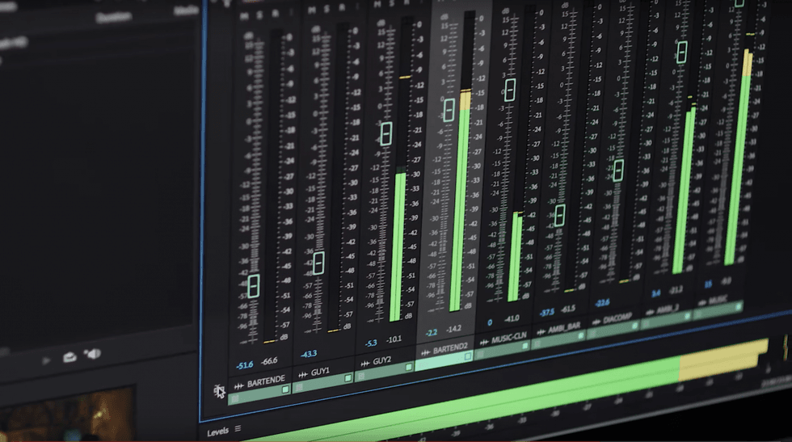Click the waveform icon beside GUY2
The width and height of the screenshot is (792, 442).
[365, 363]
